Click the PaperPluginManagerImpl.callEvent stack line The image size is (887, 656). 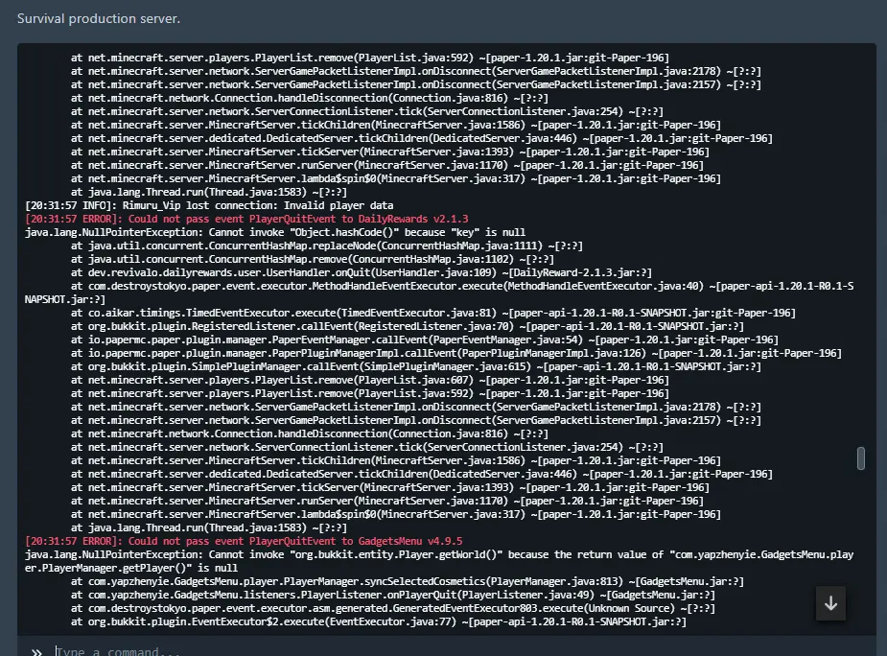click(x=456, y=353)
